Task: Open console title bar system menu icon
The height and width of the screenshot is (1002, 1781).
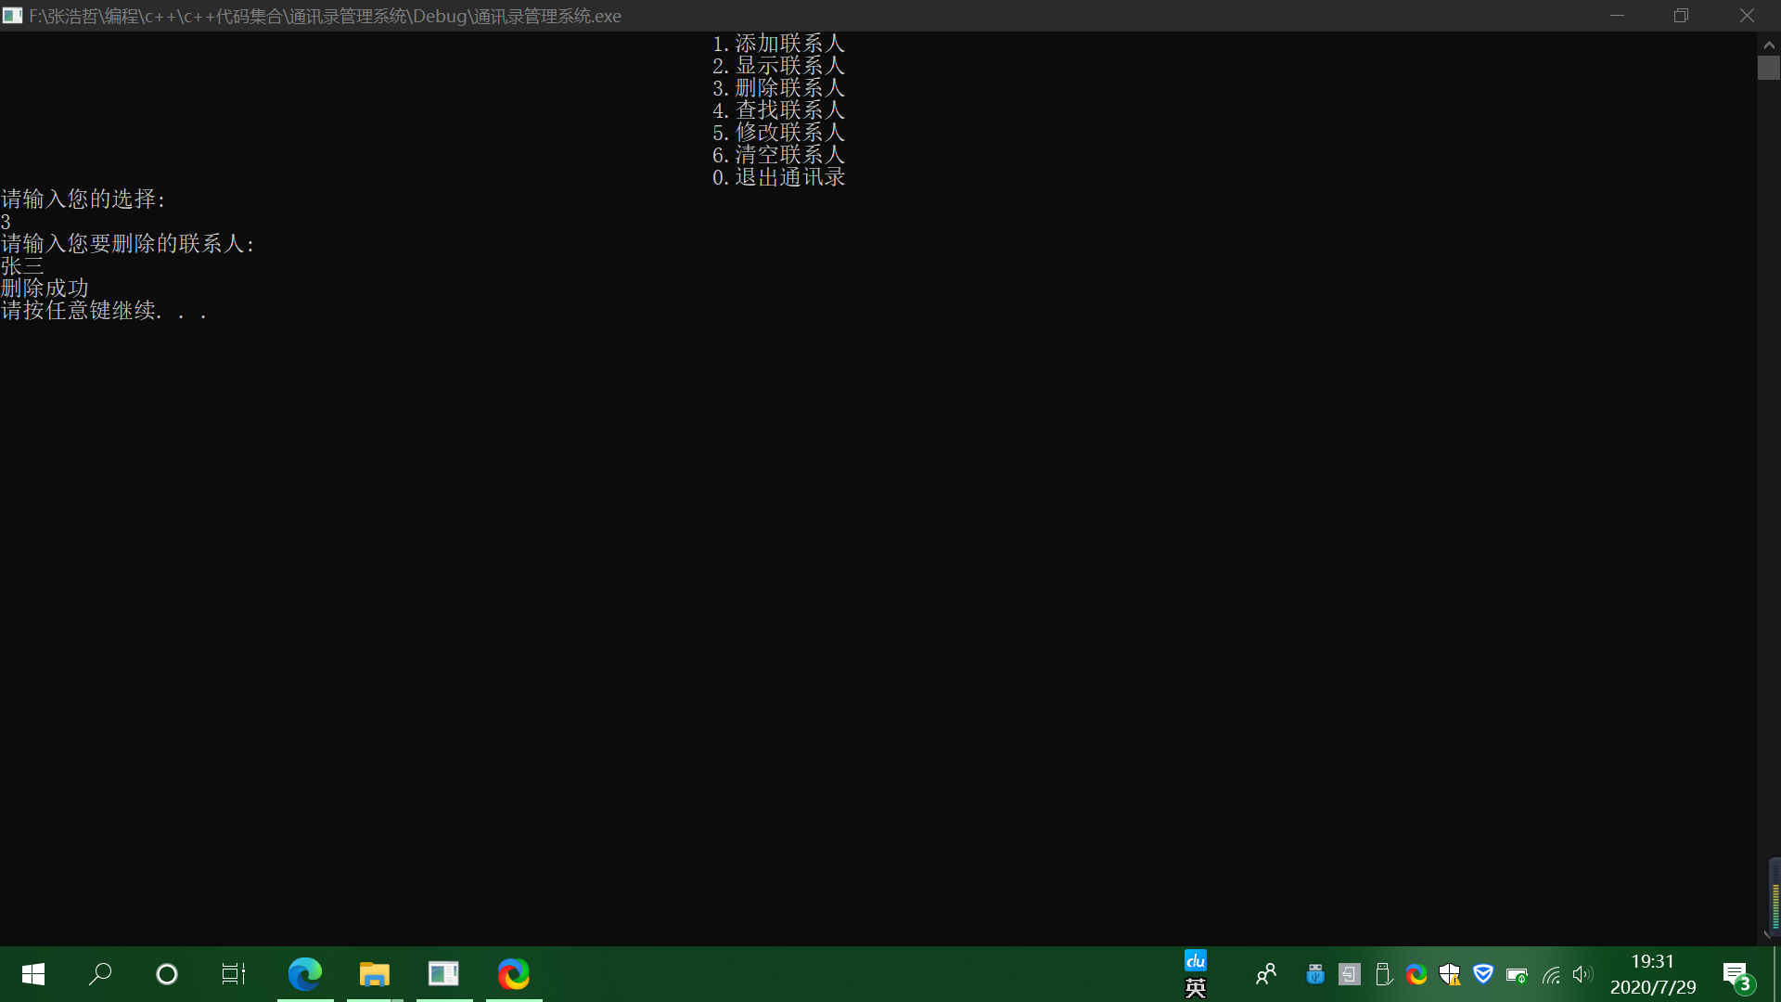Action: [x=12, y=16]
